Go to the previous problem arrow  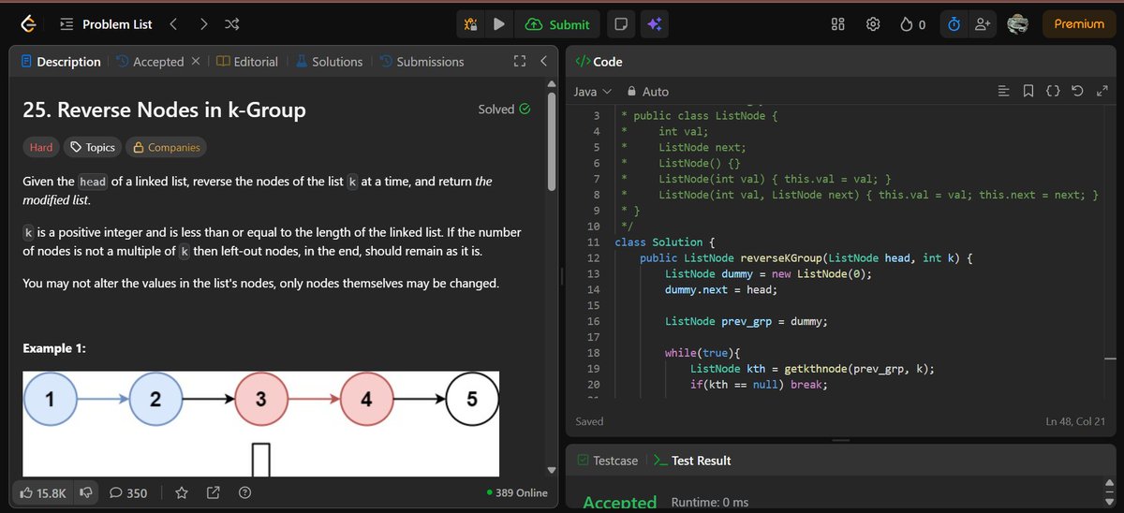coord(173,24)
